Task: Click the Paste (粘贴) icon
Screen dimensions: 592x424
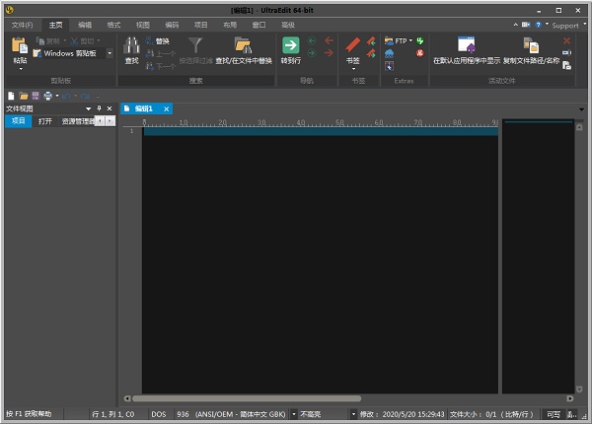Action: (x=20, y=45)
